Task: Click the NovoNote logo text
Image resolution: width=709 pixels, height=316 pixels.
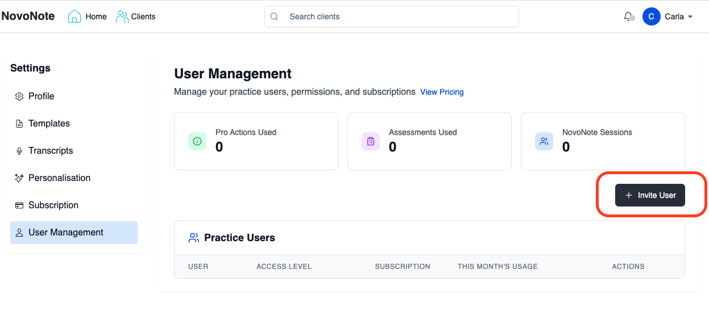Action: [28, 16]
